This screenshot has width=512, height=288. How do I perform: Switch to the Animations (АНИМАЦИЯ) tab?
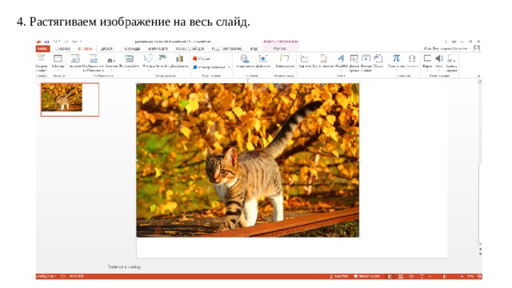coord(158,49)
